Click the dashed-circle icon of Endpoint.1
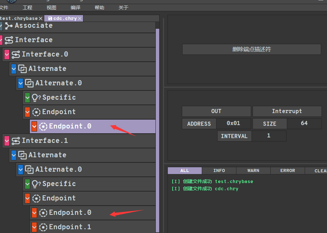This screenshot has height=233, width=327. click(x=43, y=227)
